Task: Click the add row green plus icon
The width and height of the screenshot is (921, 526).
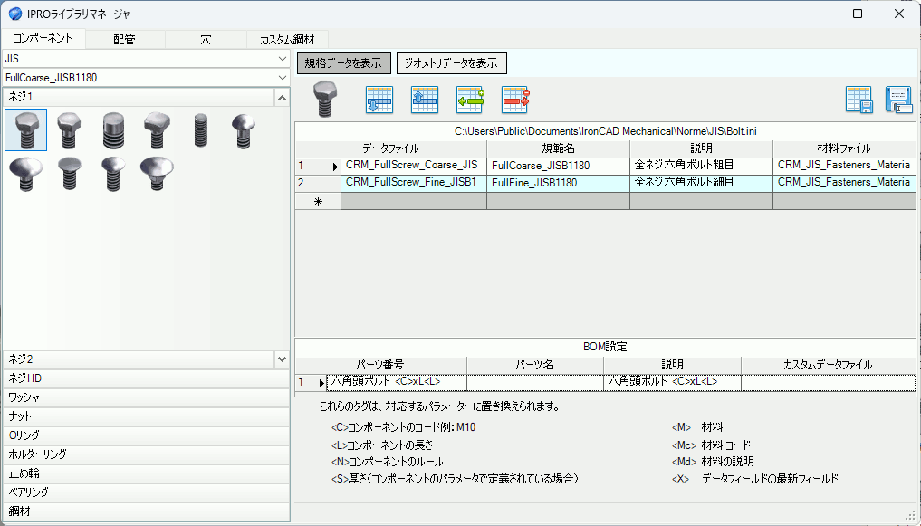Action: click(471, 100)
